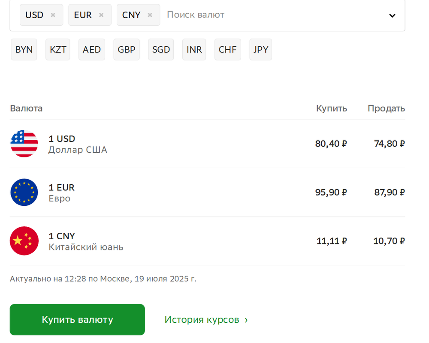The image size is (429, 343).
Task: Click the 'Купить валюту' green button
Action: click(77, 319)
